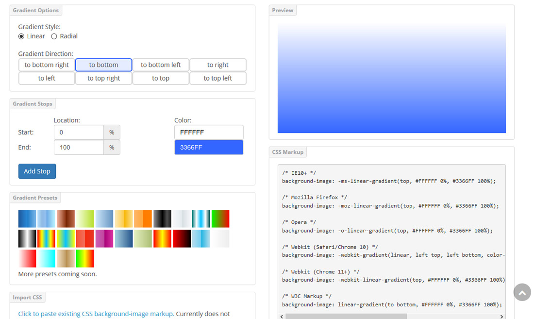The height and width of the screenshot is (319, 534).
Task: Apply the white to cyan preset
Action: pos(46,258)
